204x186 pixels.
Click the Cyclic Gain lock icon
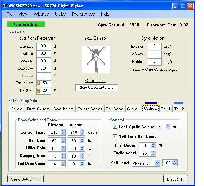pos(39,83)
